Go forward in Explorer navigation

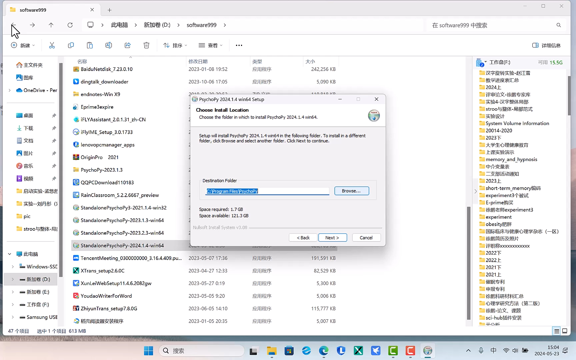click(x=32, y=25)
